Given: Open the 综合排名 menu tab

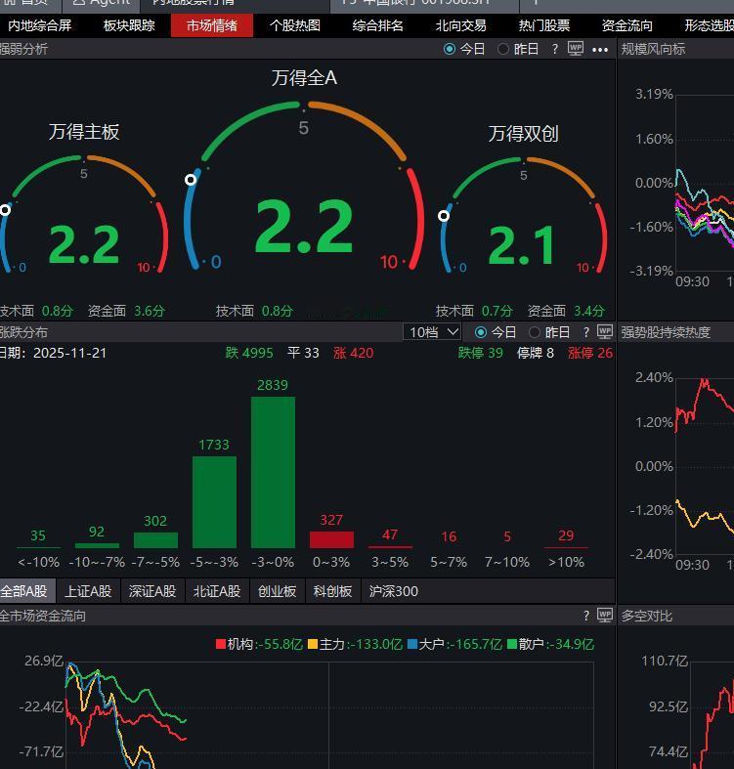Looking at the screenshot, I should click(378, 25).
